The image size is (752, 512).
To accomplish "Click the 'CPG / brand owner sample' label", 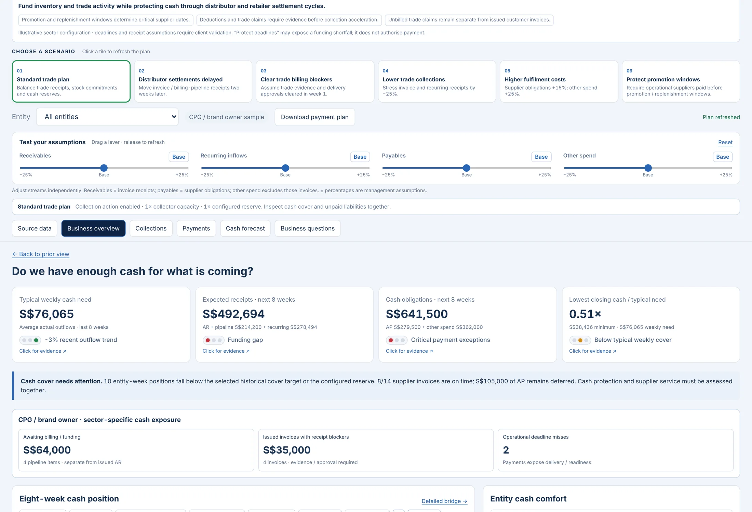I will [x=226, y=117].
